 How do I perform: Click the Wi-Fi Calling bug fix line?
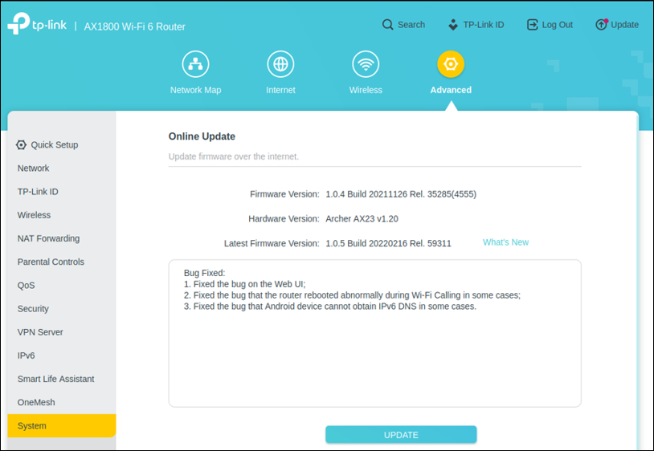pyautogui.click(x=352, y=295)
